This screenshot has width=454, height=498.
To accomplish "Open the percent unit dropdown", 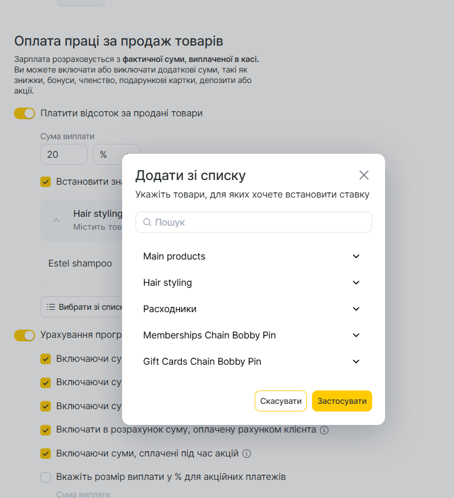I will coord(116,154).
